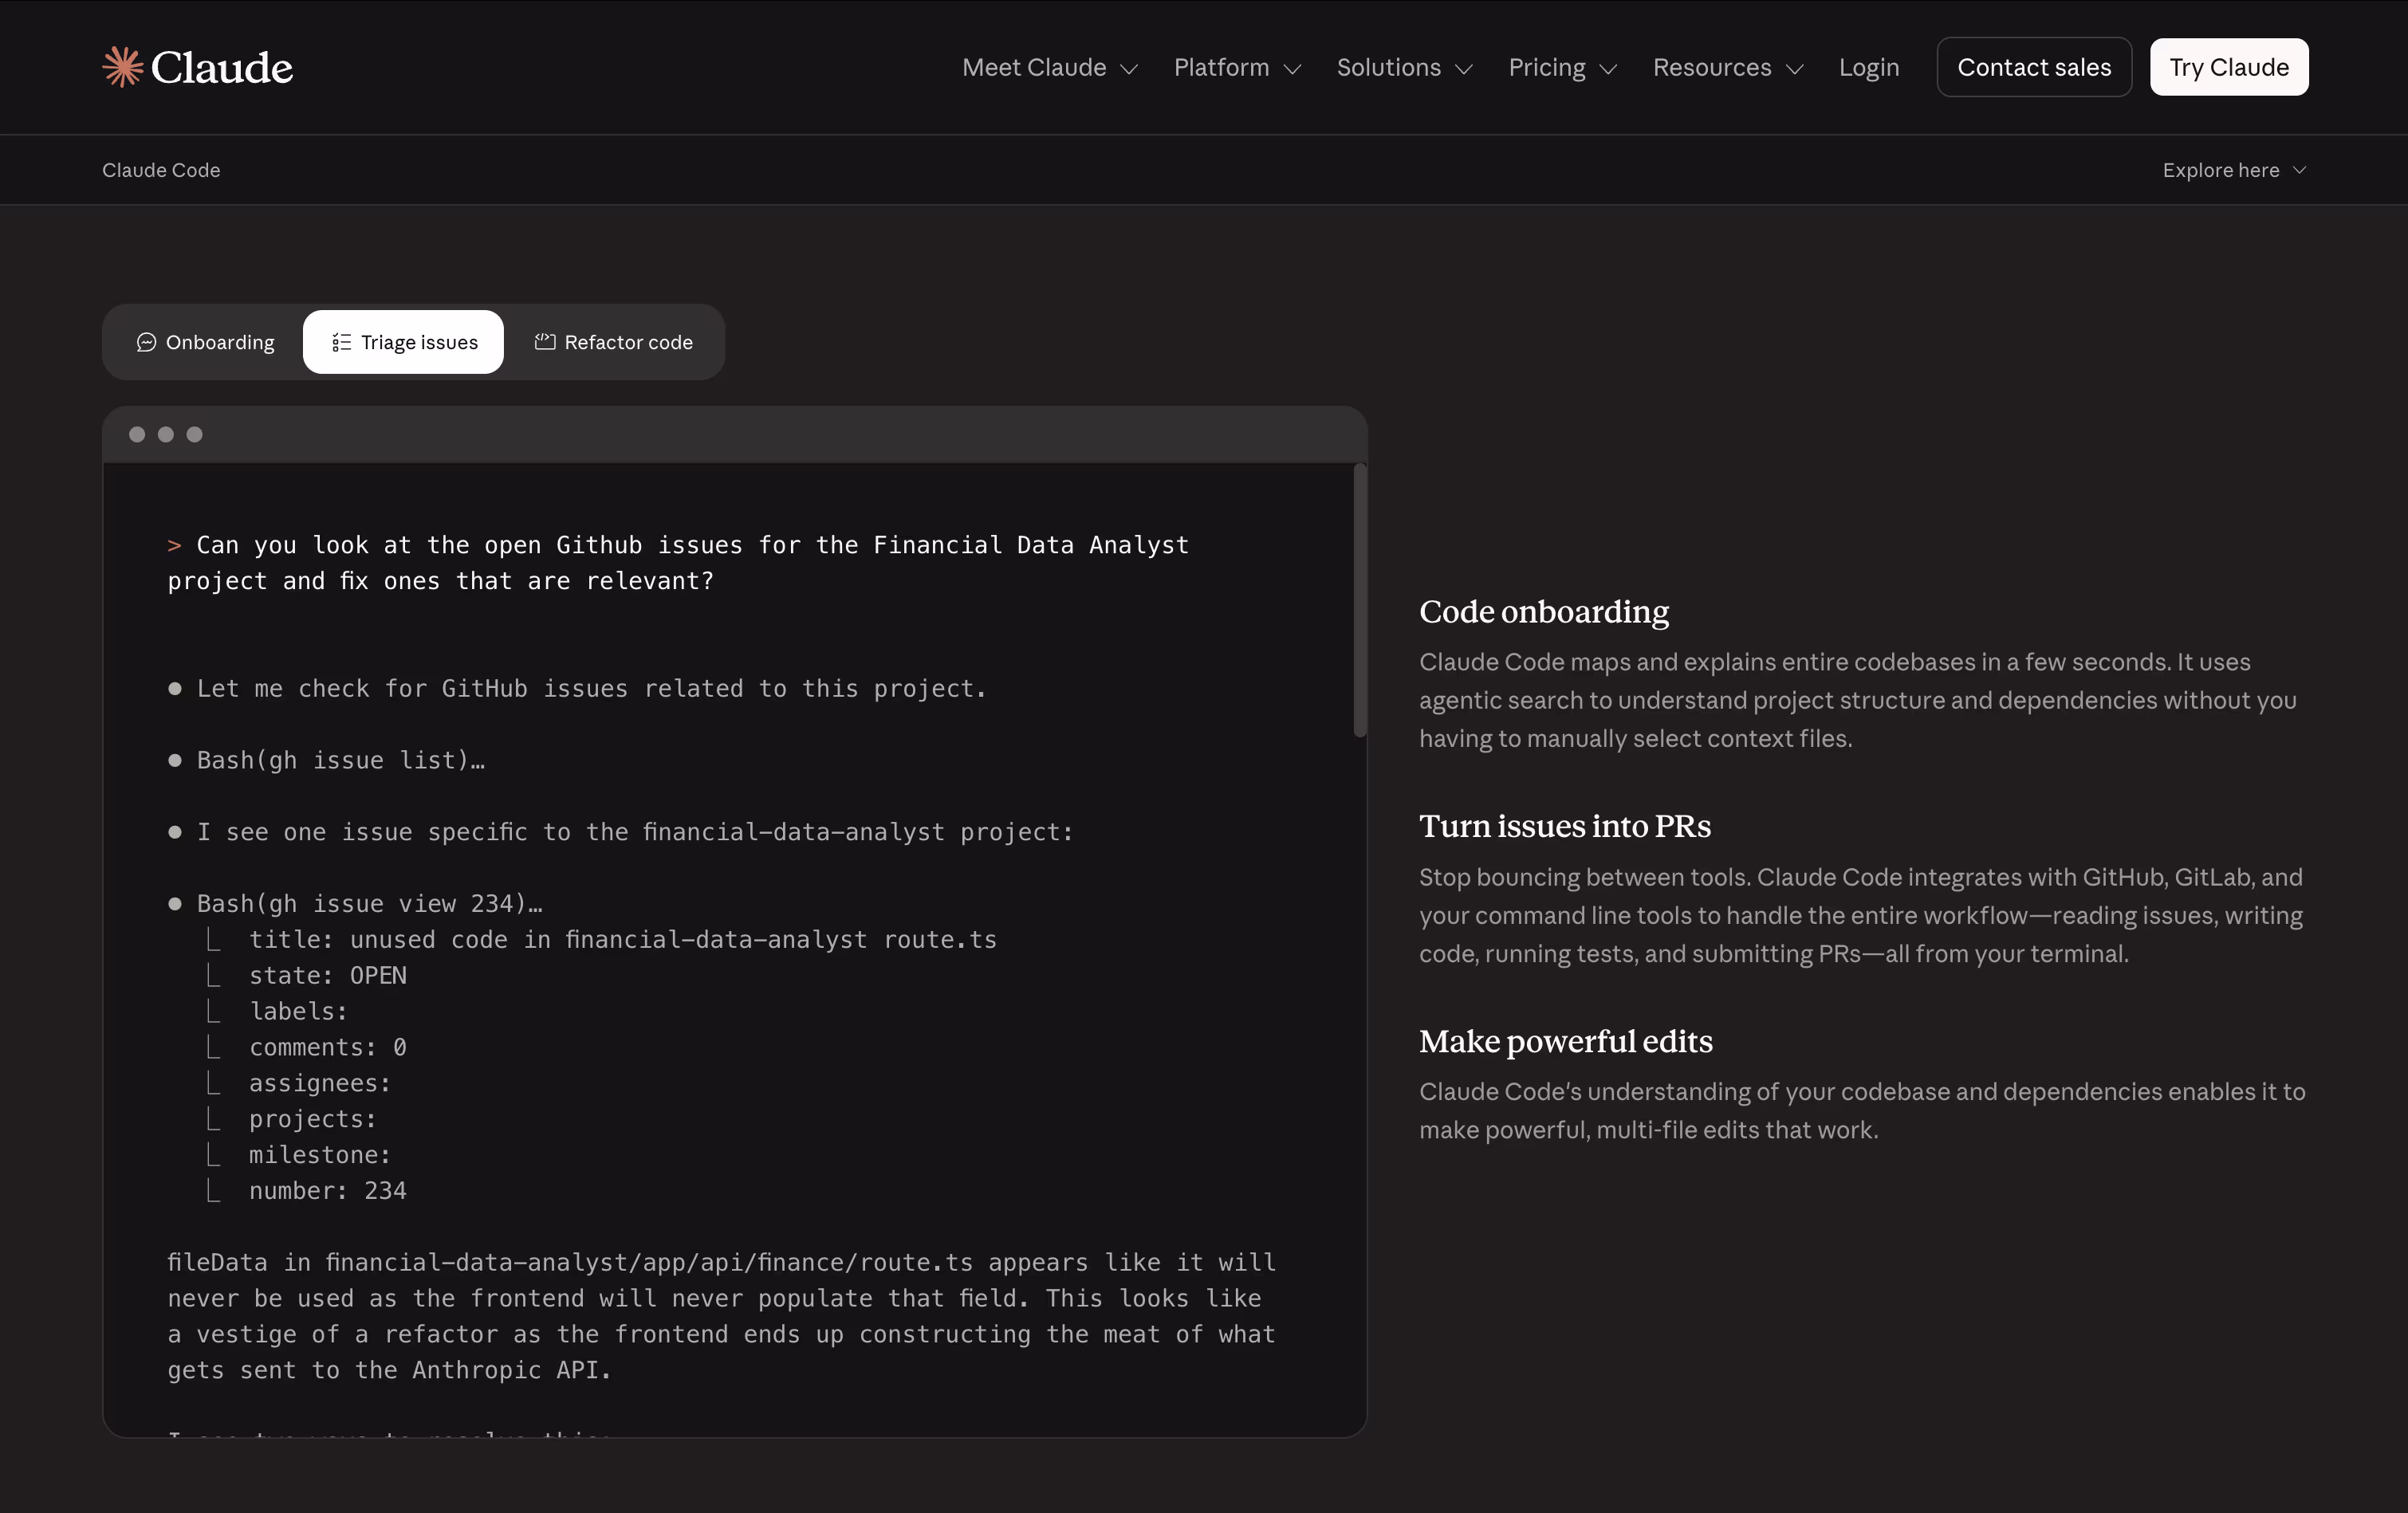Click the 'state: OPEN' terminal line
The height and width of the screenshot is (1513, 2408).
point(328,975)
